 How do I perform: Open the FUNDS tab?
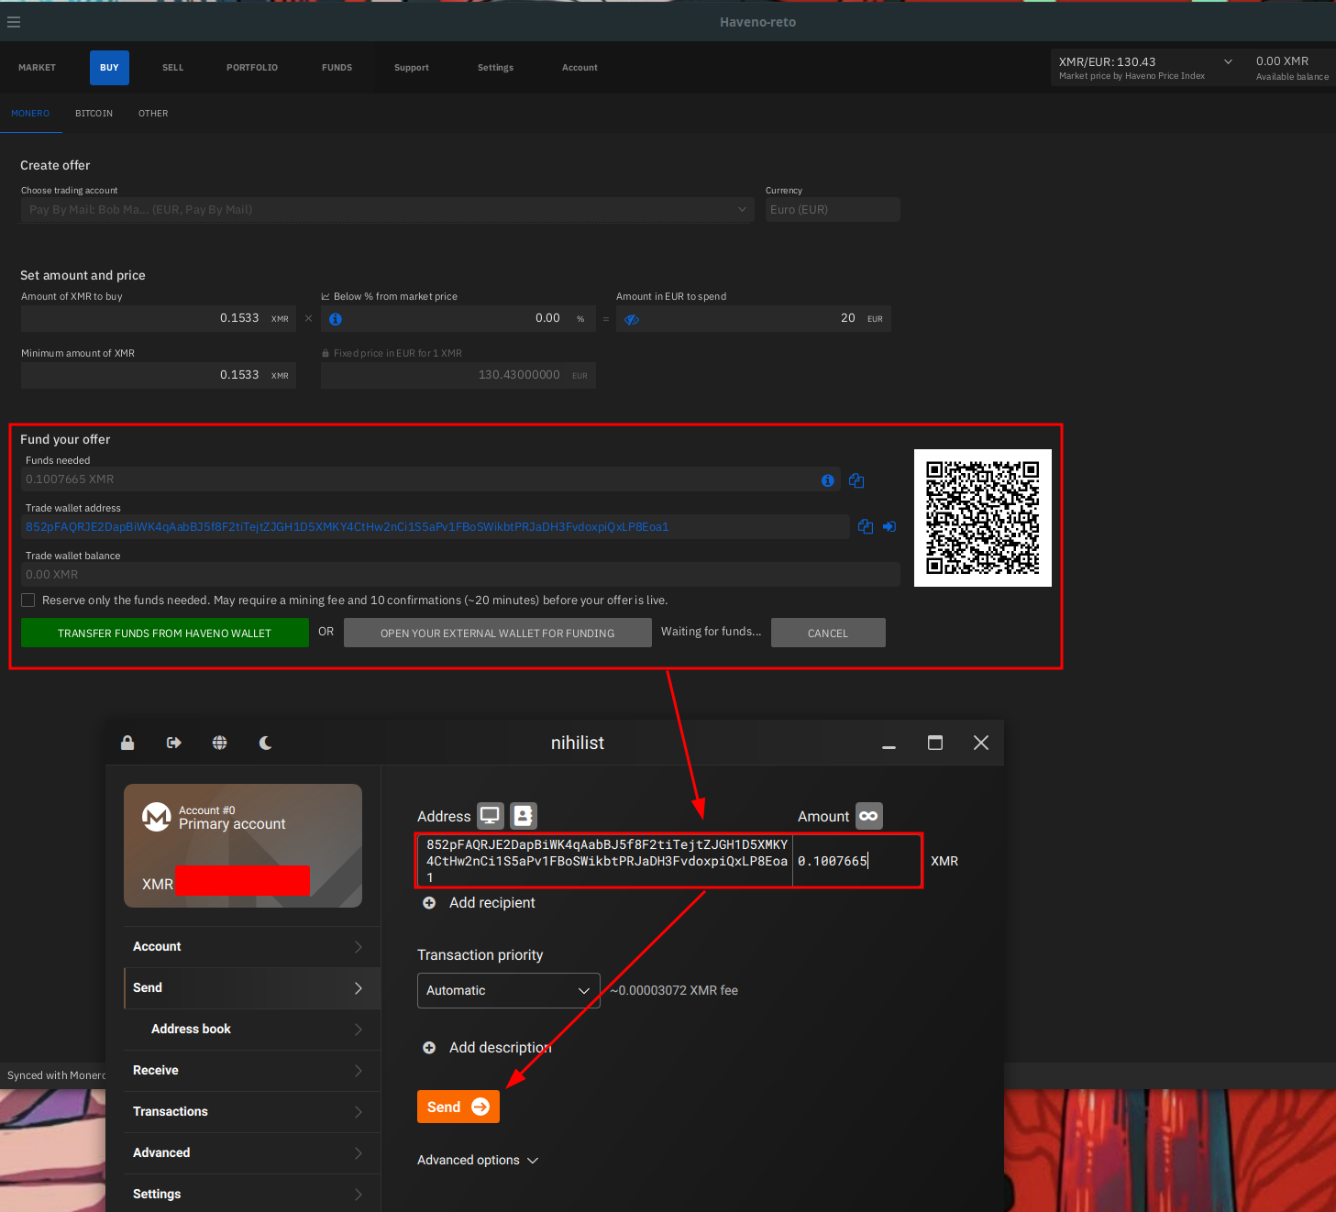point(337,68)
